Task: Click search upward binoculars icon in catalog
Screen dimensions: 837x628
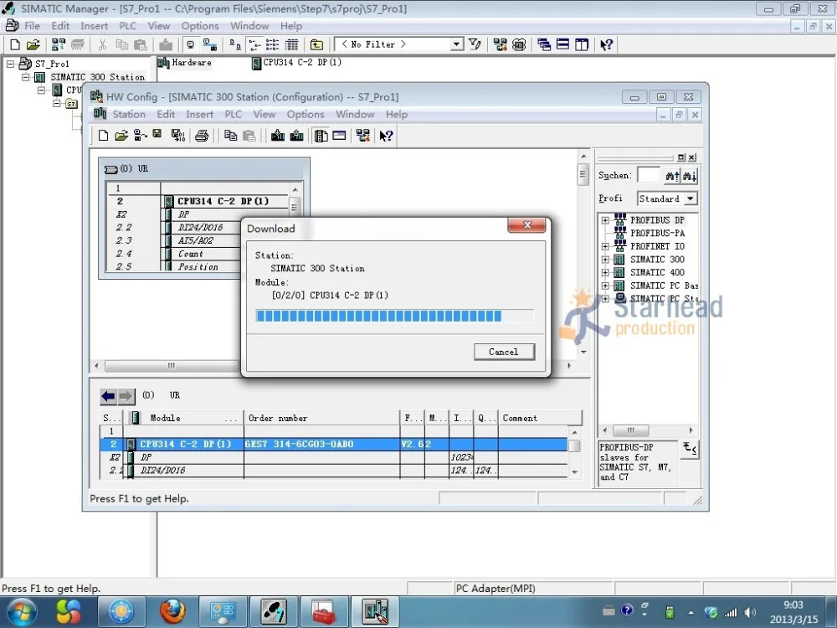Action: pyautogui.click(x=672, y=175)
